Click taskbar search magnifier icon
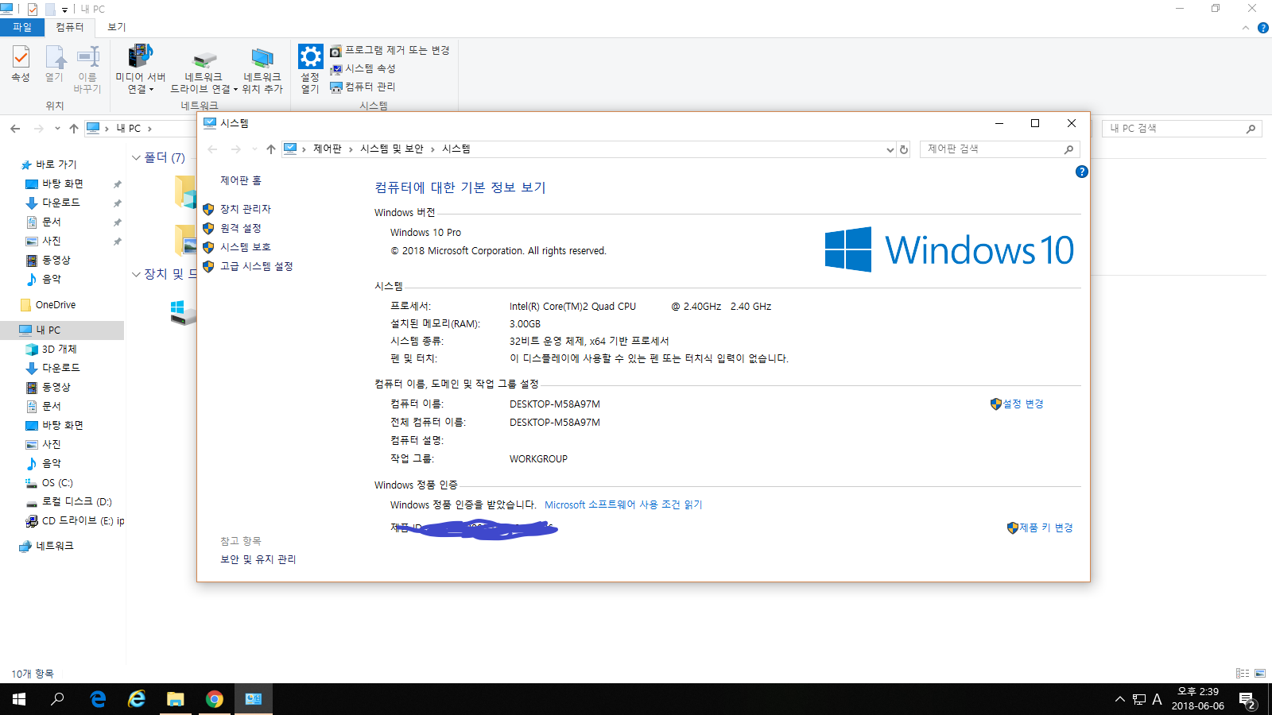This screenshot has width=1272, height=715. click(x=57, y=699)
